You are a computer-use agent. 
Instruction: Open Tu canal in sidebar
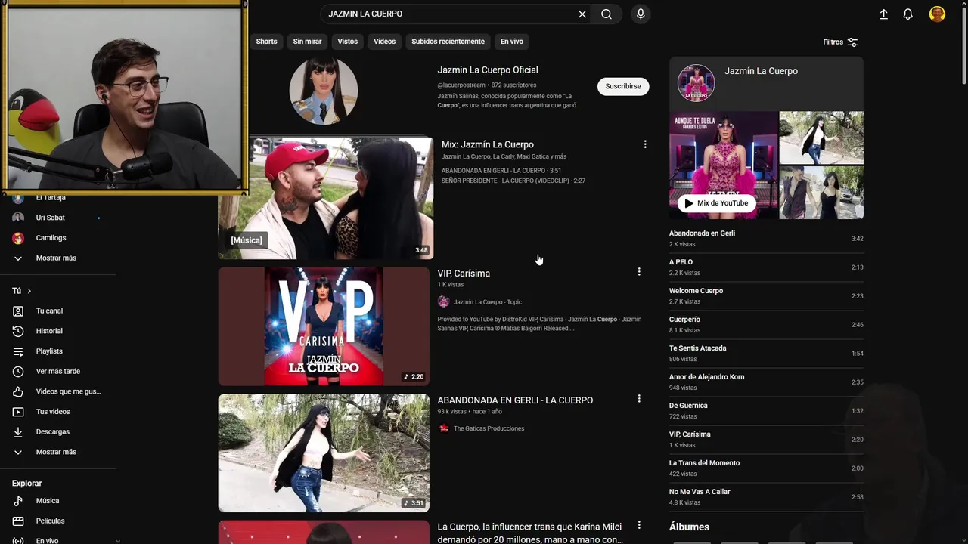(58, 311)
